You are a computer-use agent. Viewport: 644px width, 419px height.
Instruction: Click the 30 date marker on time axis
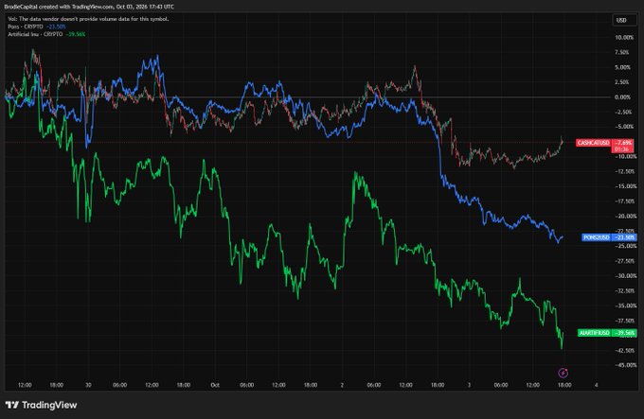coord(88,385)
